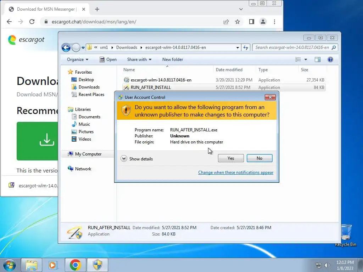Open the Organize menu
The width and height of the screenshot is (363, 272).
(x=78, y=59)
